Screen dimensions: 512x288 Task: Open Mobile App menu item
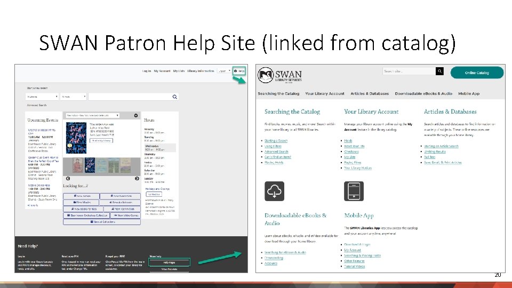469,93
